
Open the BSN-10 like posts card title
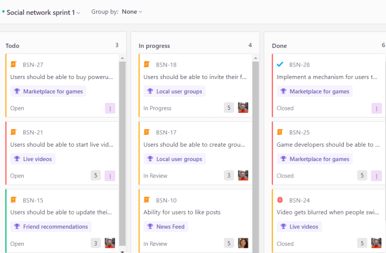point(182,212)
